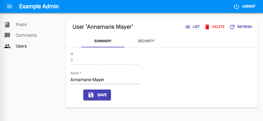Click the floppy disk icon on Save
This screenshot has width=263, height=121.
91,95
